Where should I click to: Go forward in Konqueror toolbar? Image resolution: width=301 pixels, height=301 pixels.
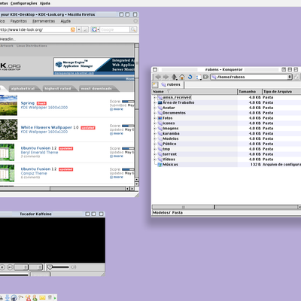(x=166, y=77)
